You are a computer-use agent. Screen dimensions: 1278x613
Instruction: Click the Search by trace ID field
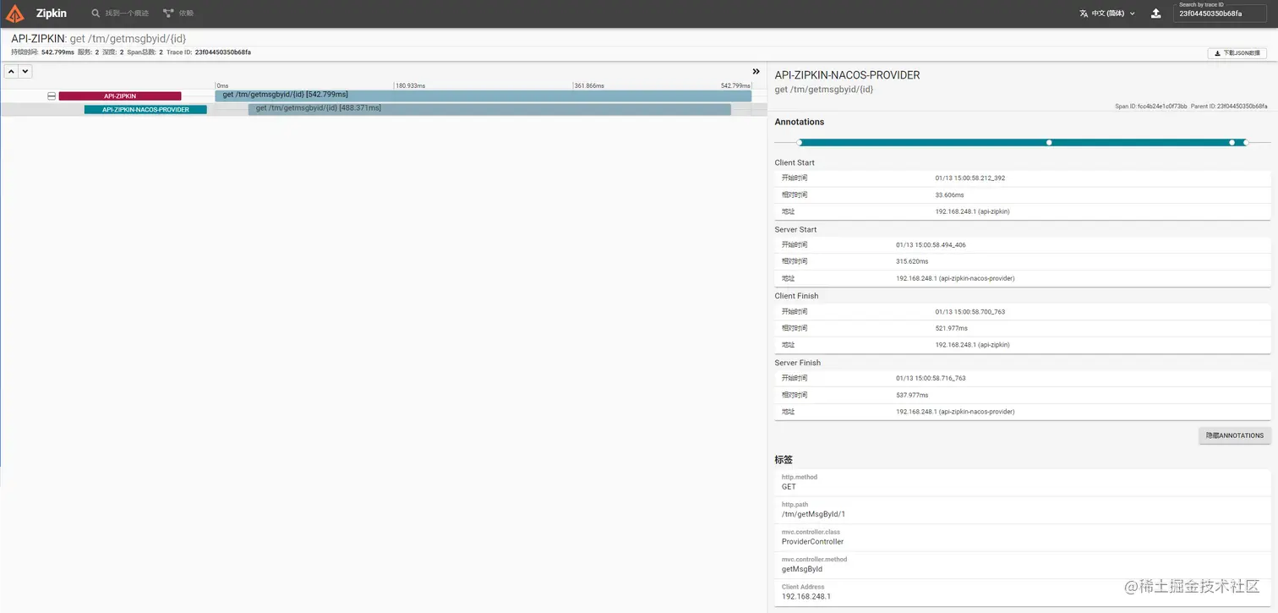pos(1219,12)
